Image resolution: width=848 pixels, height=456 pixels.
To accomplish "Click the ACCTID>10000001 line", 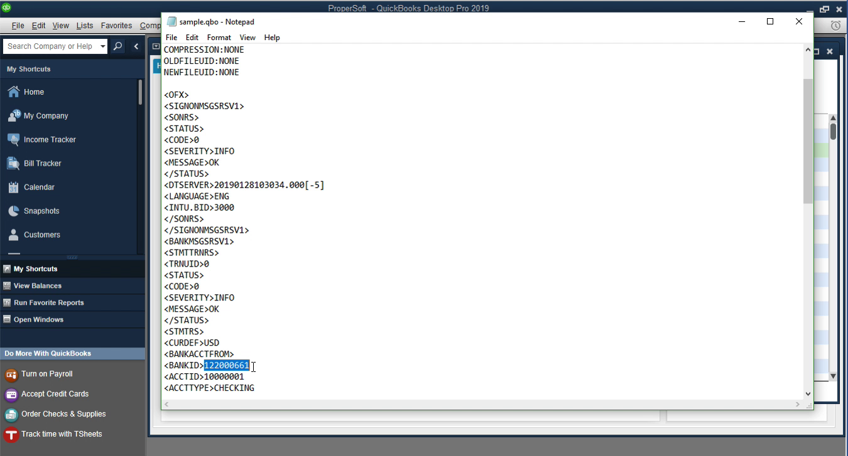I will [x=204, y=377].
